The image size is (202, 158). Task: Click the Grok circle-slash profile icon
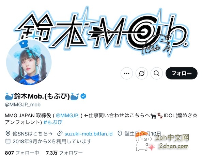142,73
